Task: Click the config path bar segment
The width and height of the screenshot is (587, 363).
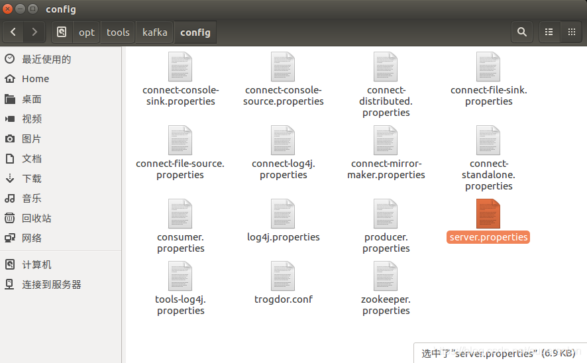Action: [x=195, y=32]
